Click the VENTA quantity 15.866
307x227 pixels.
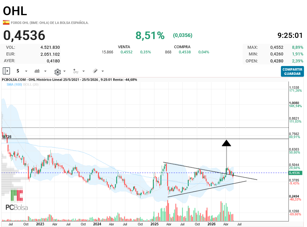107,52
